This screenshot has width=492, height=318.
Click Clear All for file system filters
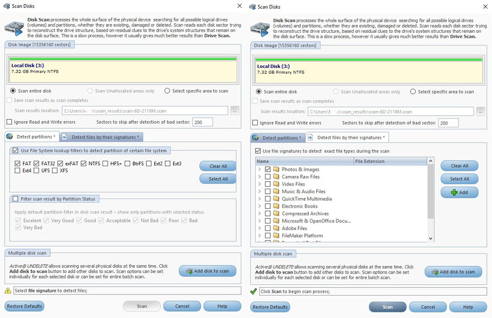click(x=218, y=166)
